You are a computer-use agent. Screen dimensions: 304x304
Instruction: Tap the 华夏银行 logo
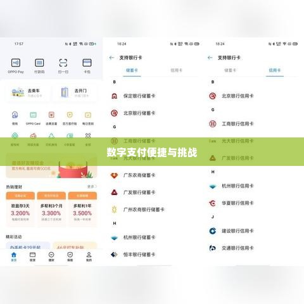pos(213,203)
